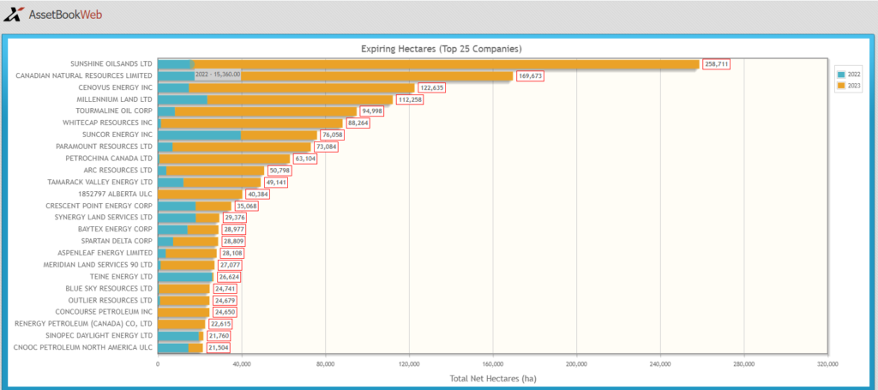Select the BLUE SKY RESOURCES LTD label

(109, 289)
